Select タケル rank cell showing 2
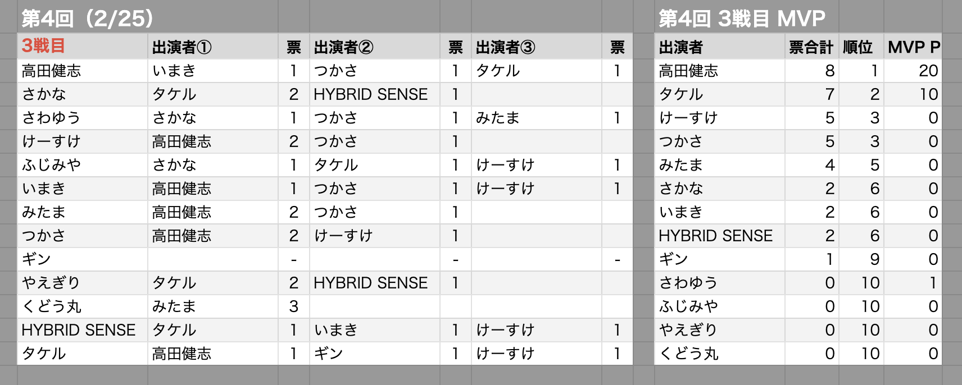 click(x=861, y=94)
